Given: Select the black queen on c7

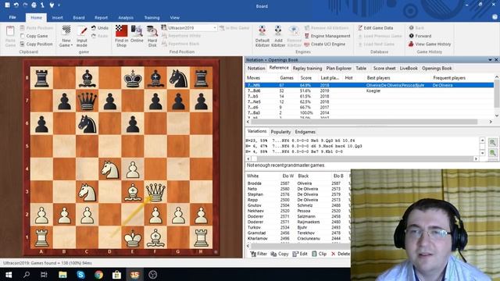Looking at the screenshot, I should (x=87, y=101).
